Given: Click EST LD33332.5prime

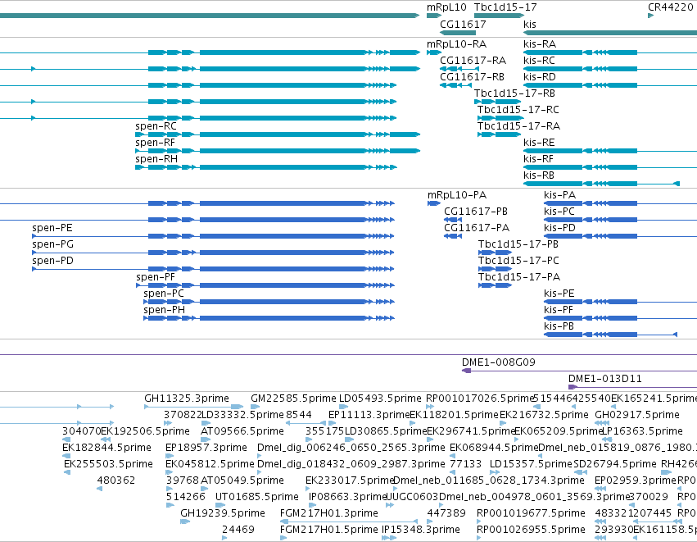Looking at the screenshot, I should [242, 415].
